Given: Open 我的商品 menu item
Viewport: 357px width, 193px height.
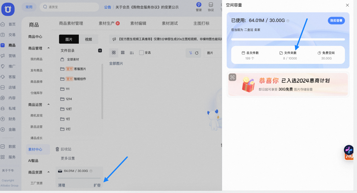Looking at the screenshot, I should tap(36, 59).
